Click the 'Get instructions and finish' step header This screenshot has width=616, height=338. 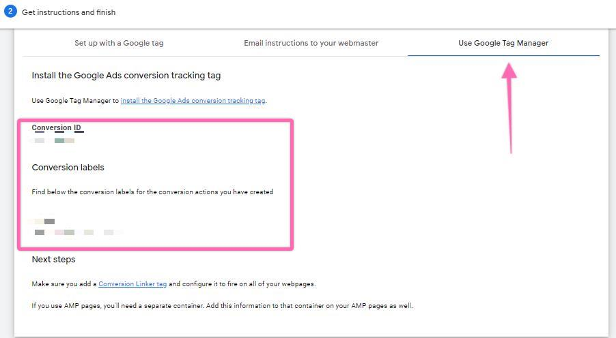68,12
